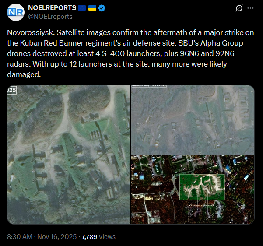The image size is (263, 246).
Task: Click the 7,789 Views count
Action: (x=98, y=237)
